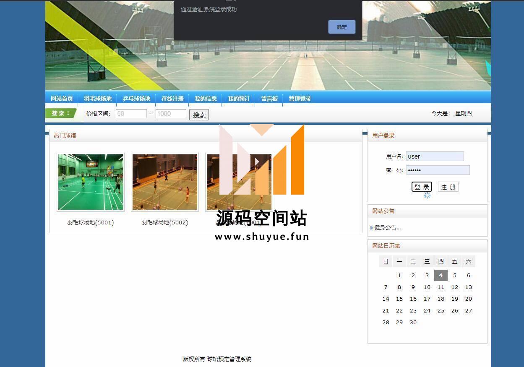The image size is (524, 367).
Task: Click the 版权所有 球馆预定管理系统 footer text
Action: 217,359
